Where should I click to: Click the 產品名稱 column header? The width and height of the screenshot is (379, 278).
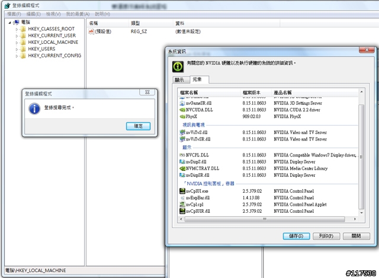click(x=316, y=93)
